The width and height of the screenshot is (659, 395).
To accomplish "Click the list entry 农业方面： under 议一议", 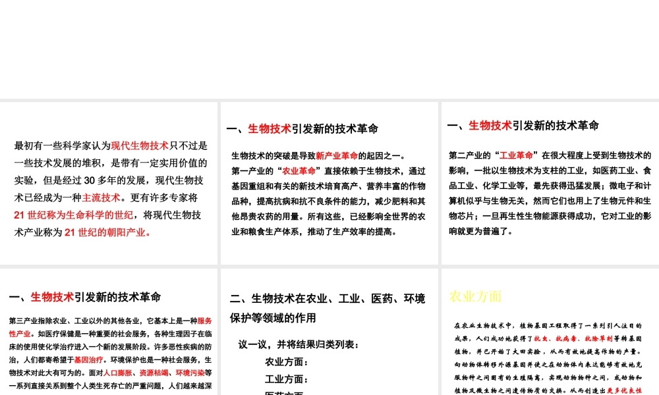I will tap(287, 362).
